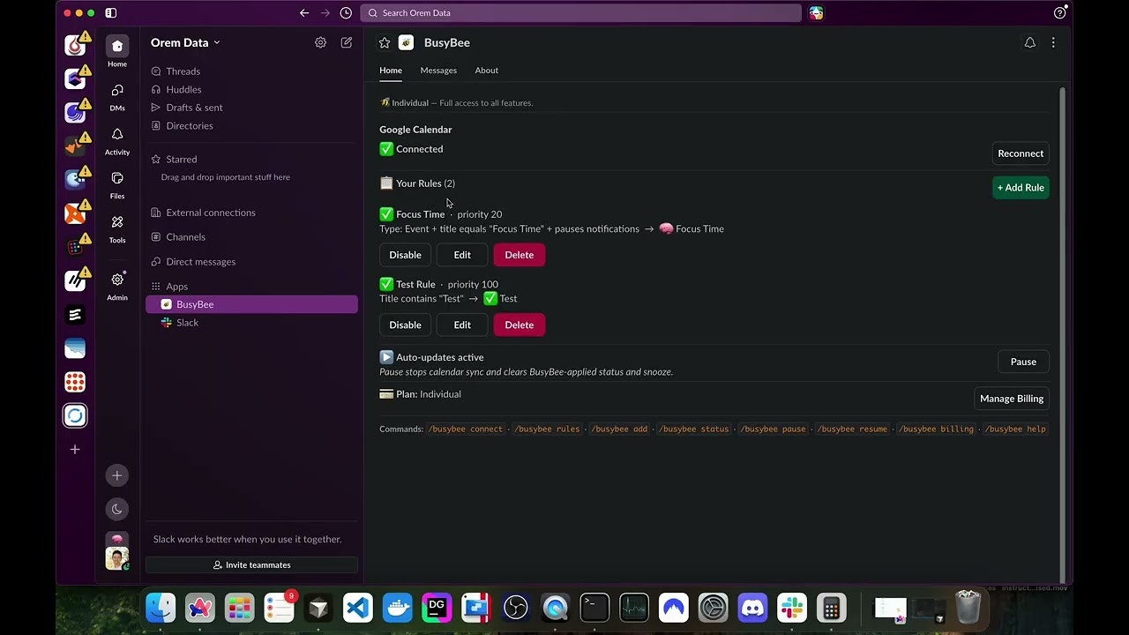Expand the Orem Data workspace menu

coord(185,42)
